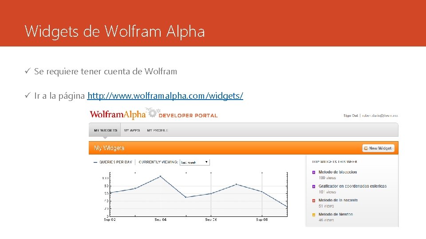
Task: Switch to the My Apps tab
Action: tap(132, 130)
